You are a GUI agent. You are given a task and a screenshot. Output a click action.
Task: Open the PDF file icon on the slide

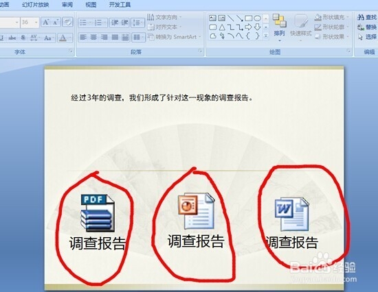(x=97, y=213)
